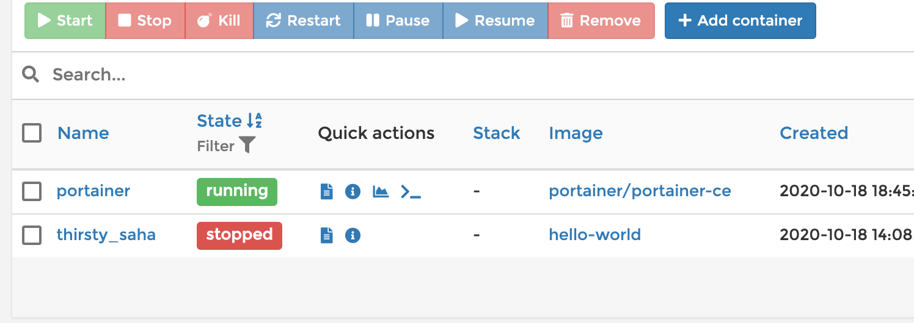This screenshot has width=914, height=323.
Task: Click inspect info icon for portainer
Action: (x=353, y=192)
